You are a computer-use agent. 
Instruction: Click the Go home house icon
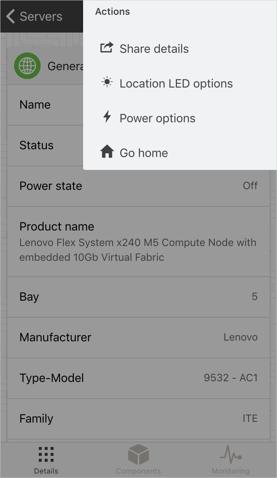(x=107, y=152)
